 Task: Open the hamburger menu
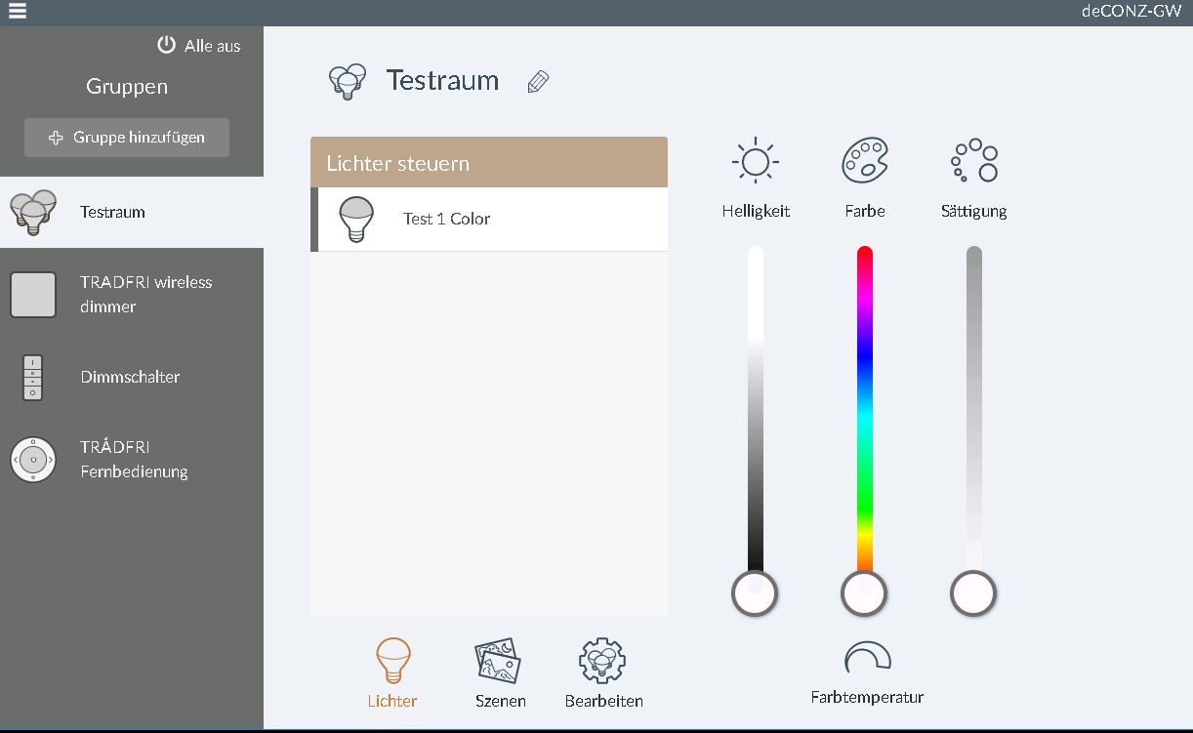pos(16,12)
